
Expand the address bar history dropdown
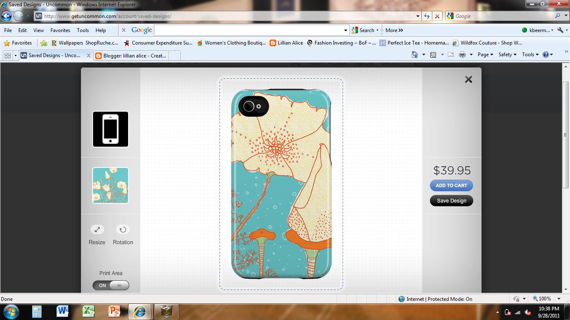418,16
